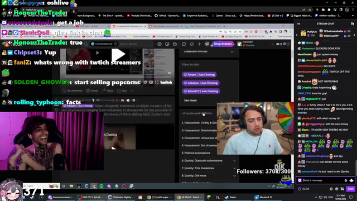
Task: Click the chat identity badge icon
Action: coord(300,180)
